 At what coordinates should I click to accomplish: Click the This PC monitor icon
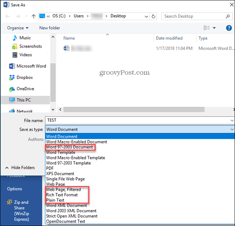tap(12, 100)
